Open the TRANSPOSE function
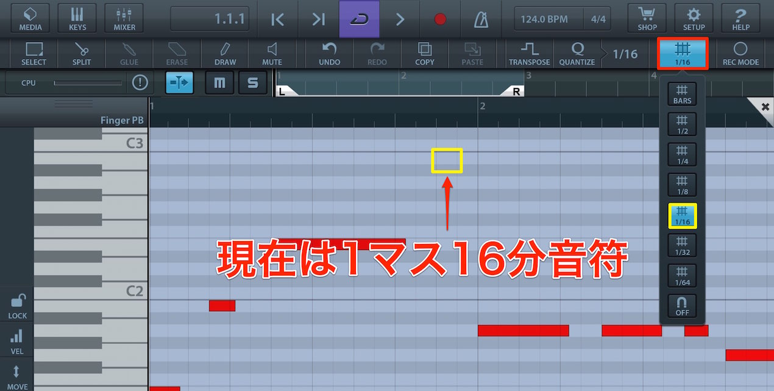This screenshot has width=774, height=391. pos(530,54)
